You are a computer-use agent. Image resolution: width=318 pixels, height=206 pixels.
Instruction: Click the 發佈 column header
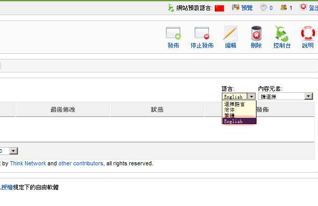tap(263, 110)
